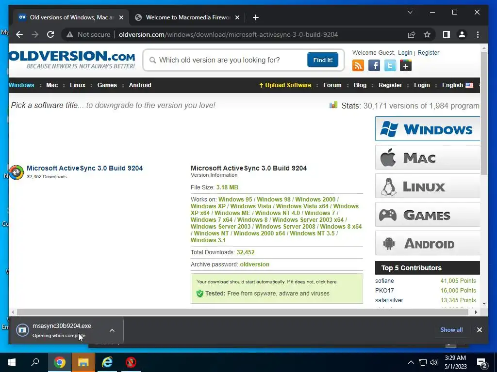Open the header Login link
The image size is (497, 372).
tap(405, 53)
